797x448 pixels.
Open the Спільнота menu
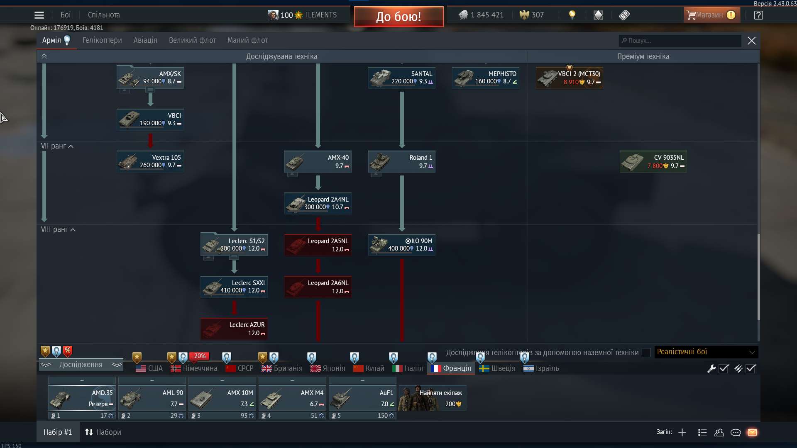[x=104, y=15]
